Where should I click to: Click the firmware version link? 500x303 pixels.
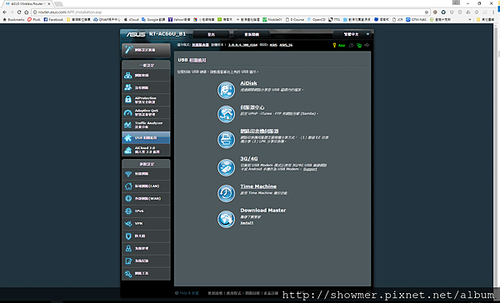pos(242,45)
